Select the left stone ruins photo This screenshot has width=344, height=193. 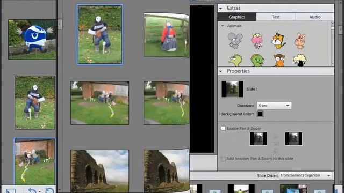coord(99,171)
